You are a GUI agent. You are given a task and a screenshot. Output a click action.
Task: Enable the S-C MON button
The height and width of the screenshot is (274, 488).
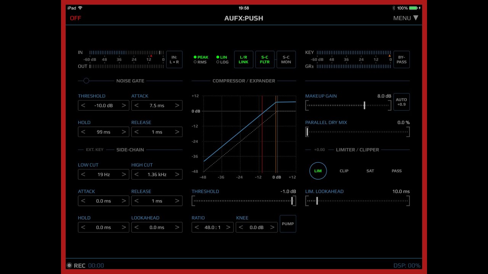click(286, 59)
